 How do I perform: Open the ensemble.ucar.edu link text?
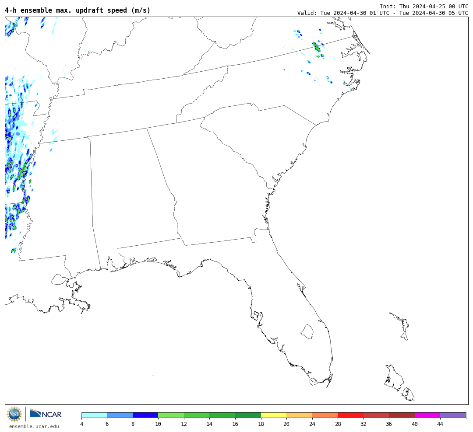[x=34, y=426]
